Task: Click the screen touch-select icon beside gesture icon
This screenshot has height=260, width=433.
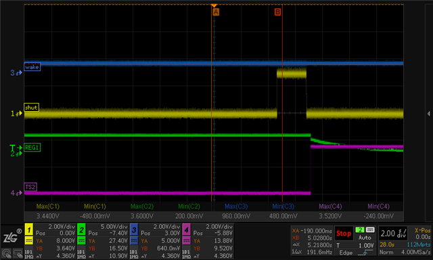Action: point(18,253)
